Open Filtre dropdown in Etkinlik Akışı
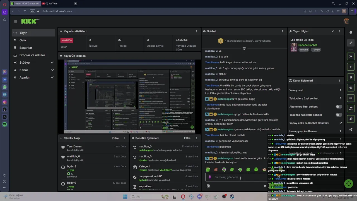 point(115,138)
